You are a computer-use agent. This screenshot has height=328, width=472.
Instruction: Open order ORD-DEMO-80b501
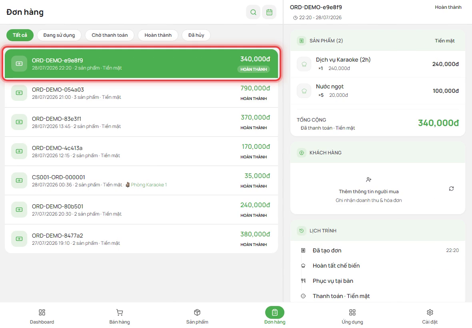142,210
